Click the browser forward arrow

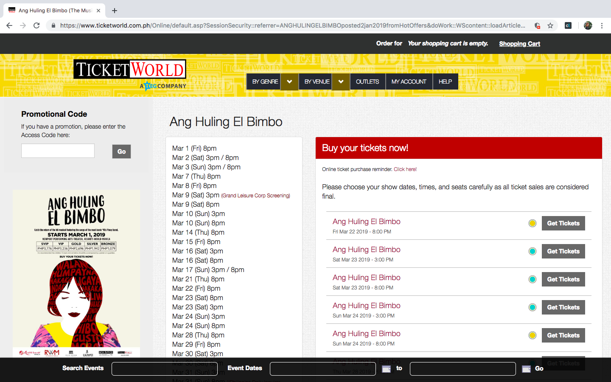click(x=23, y=25)
